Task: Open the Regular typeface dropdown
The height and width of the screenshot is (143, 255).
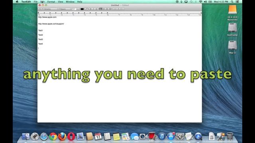Action: click(65, 9)
